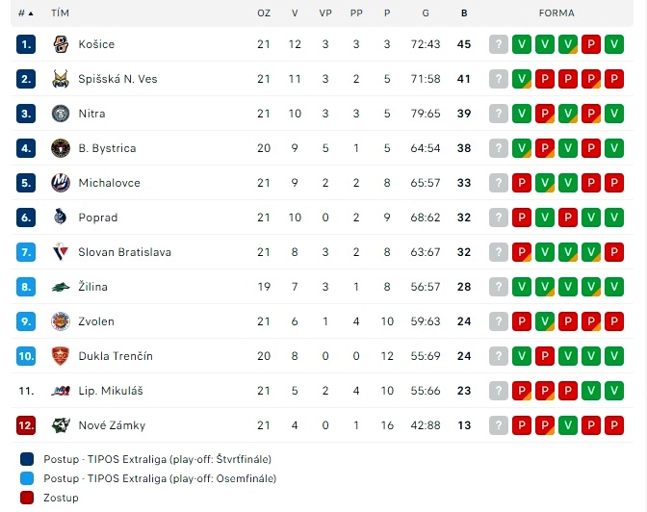Viewport: 647px width, 512px height.
Task: Click the dark blue Štvrťfinále legend swatch
Action: 27,459
